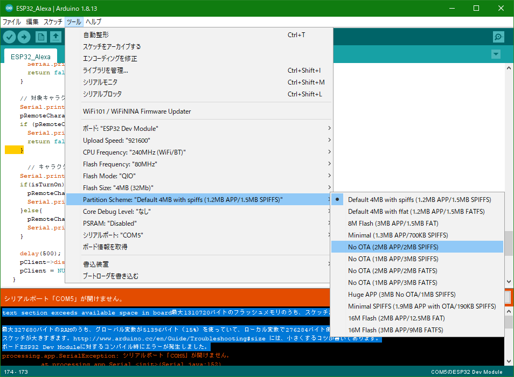Viewport: 514px width, 377px height.
Task: Open ライブラリを管理... entry
Action: [x=199, y=71]
